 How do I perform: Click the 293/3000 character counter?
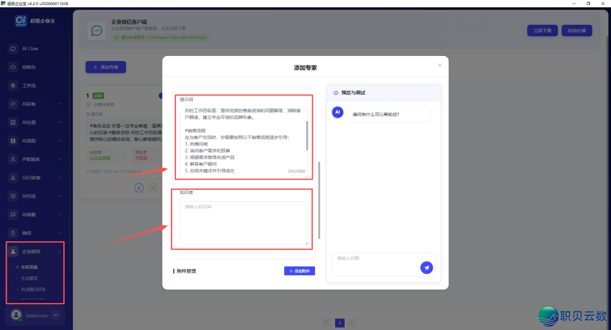coord(296,171)
